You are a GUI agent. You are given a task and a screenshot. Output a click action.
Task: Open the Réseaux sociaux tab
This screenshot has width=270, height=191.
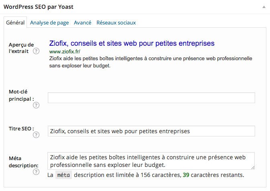click(x=116, y=22)
